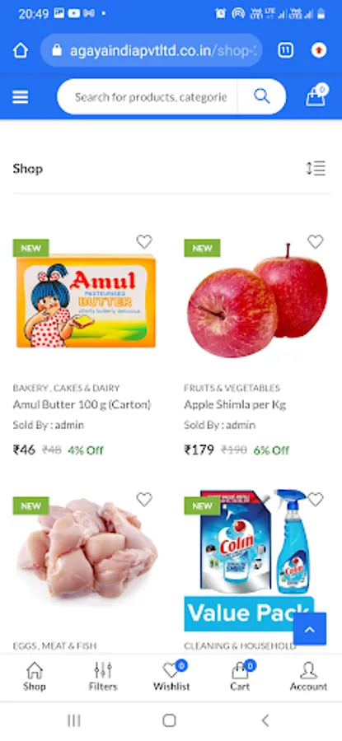342x741 pixels.
Task: View the Colin Value Pack product image
Action: pos(256,561)
